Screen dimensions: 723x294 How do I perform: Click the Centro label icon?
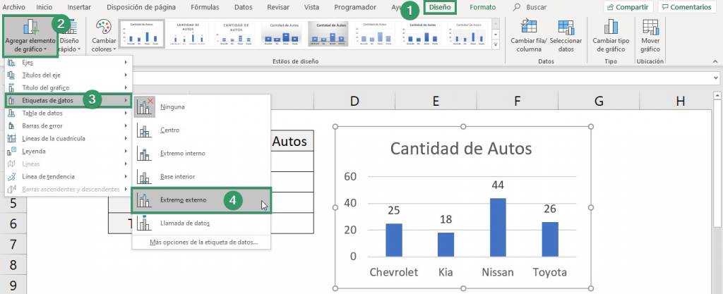[144, 130]
